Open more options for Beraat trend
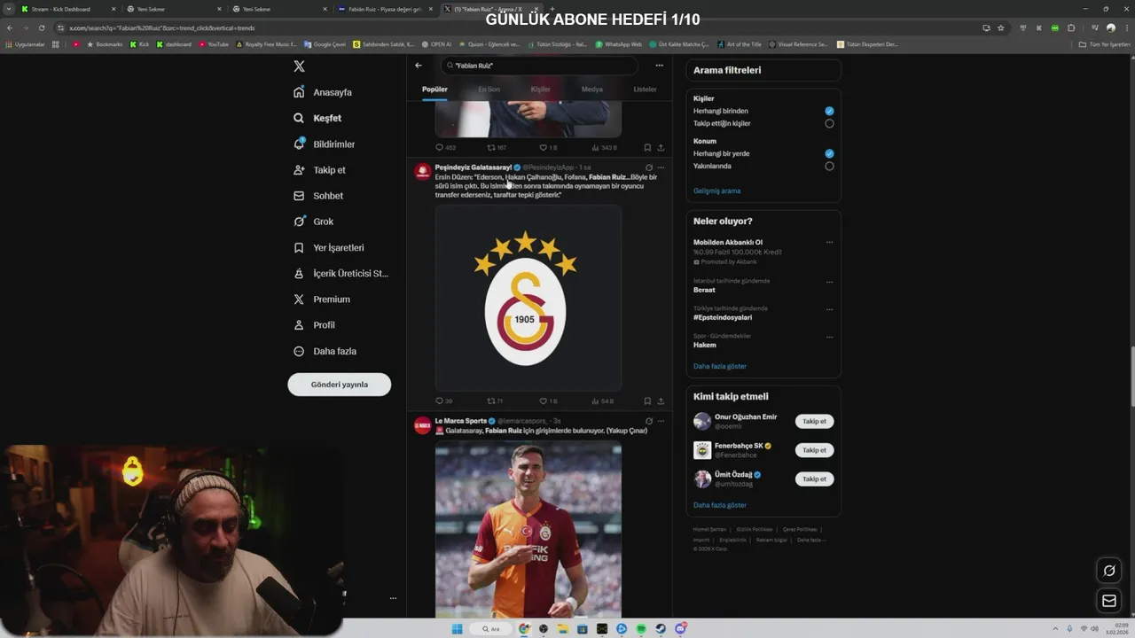This screenshot has height=638, width=1135. coord(829,282)
